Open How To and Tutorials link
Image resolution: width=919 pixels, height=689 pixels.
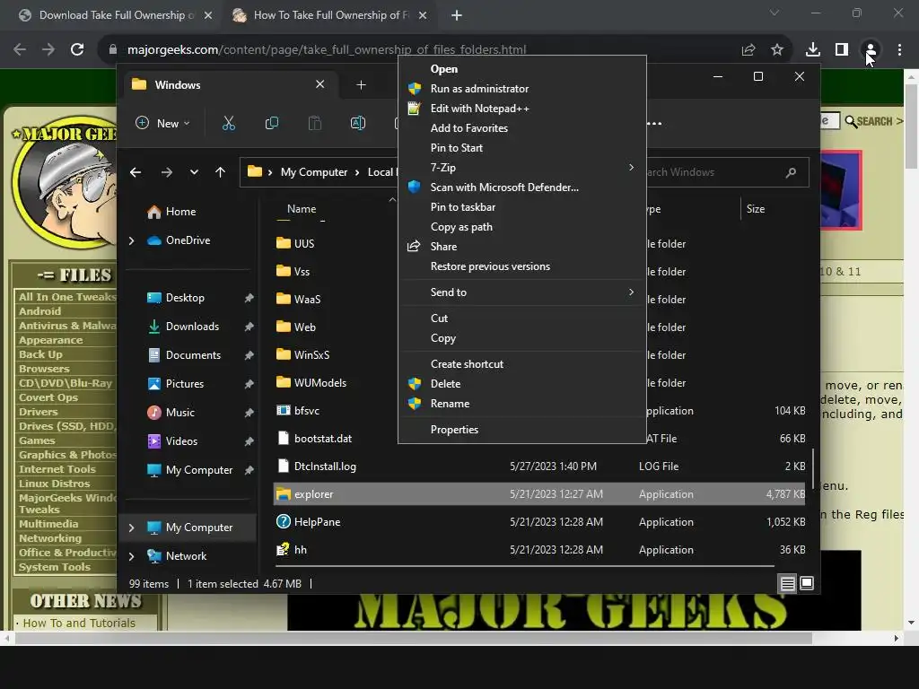79,624
